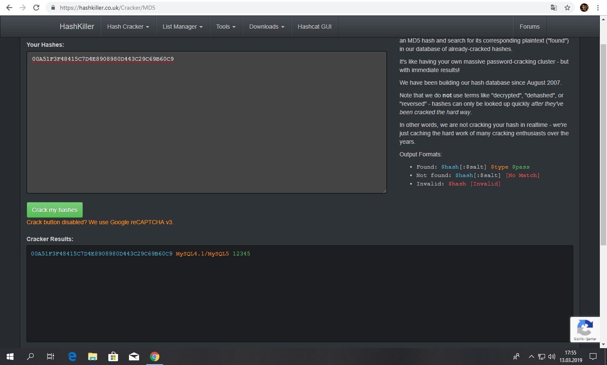Expand the Tools dropdown menu

click(x=226, y=27)
